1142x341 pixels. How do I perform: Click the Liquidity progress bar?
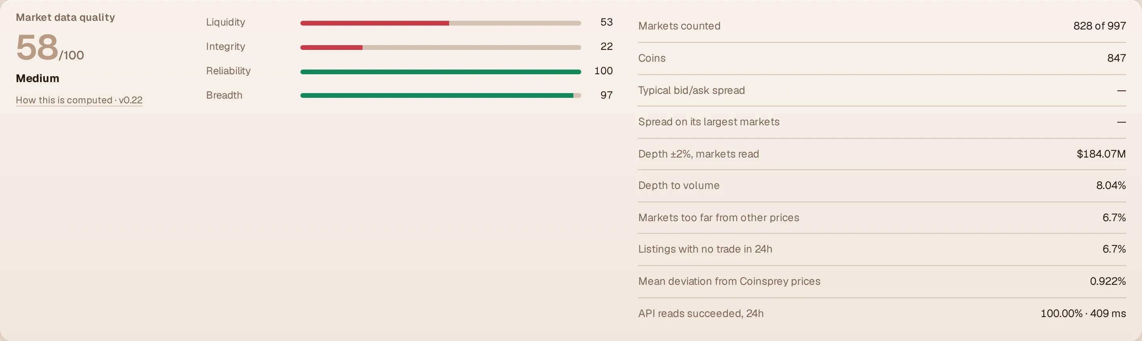441,23
